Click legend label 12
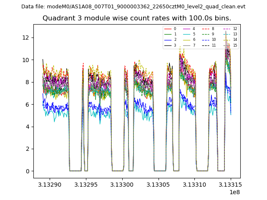This screenshot has width=267, height=200. [x=235, y=29]
